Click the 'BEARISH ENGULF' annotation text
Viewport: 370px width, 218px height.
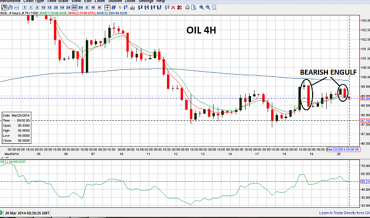coord(328,72)
